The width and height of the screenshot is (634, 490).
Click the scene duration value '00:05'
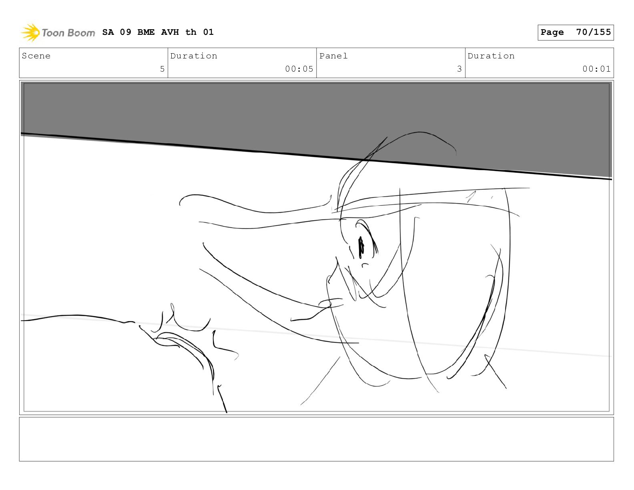299,69
